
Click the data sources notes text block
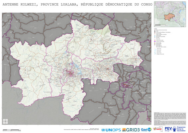[170, 118]
